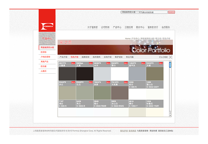Select 高级装饰耐火板 in the sidebar
208x144 pixels.
47,47
